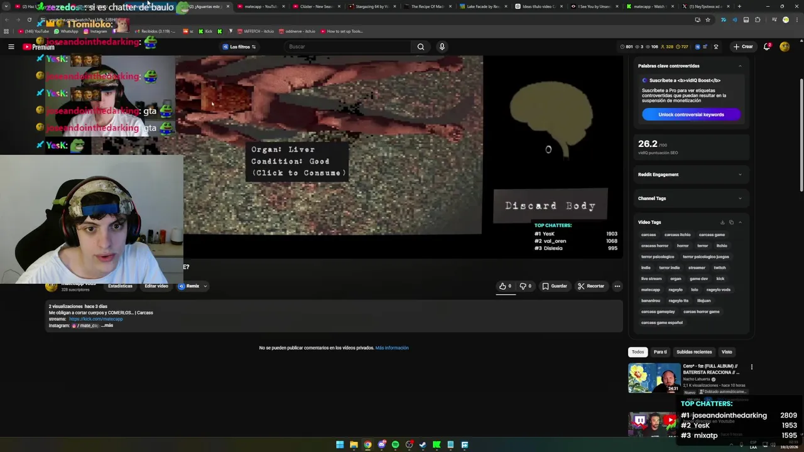Reload the page in Chrome
Image resolution: width=804 pixels, height=452 pixels.
29,19
